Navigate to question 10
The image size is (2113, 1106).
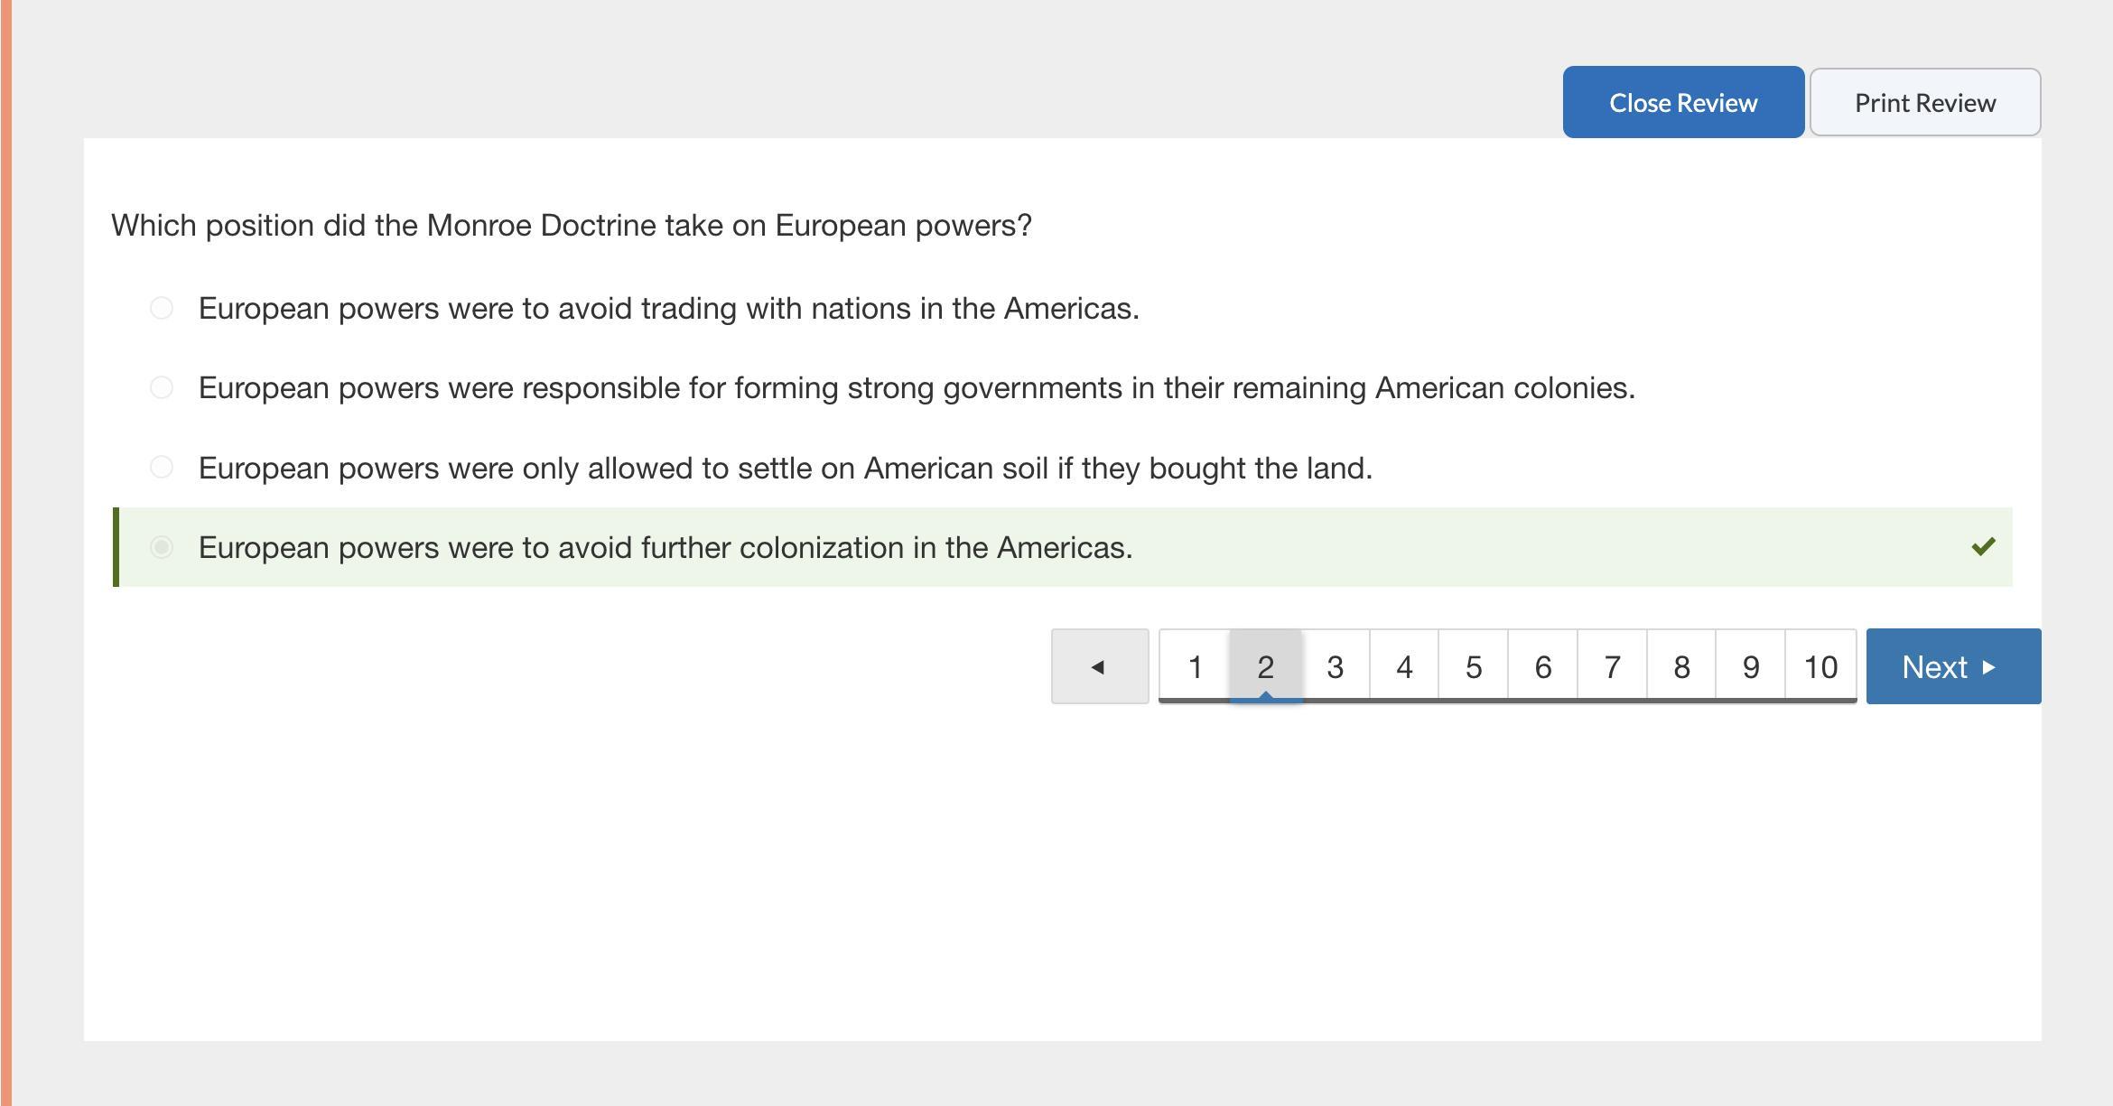point(1820,666)
